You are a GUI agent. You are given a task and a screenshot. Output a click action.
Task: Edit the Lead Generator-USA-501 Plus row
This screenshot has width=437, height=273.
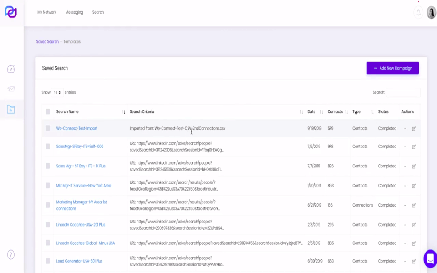click(x=414, y=261)
